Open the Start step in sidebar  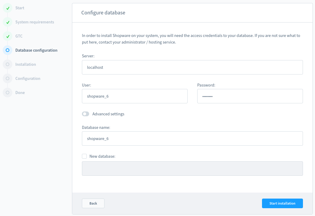[x=20, y=8]
